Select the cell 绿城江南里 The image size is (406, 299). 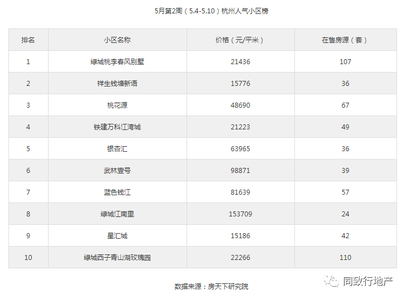(117, 214)
